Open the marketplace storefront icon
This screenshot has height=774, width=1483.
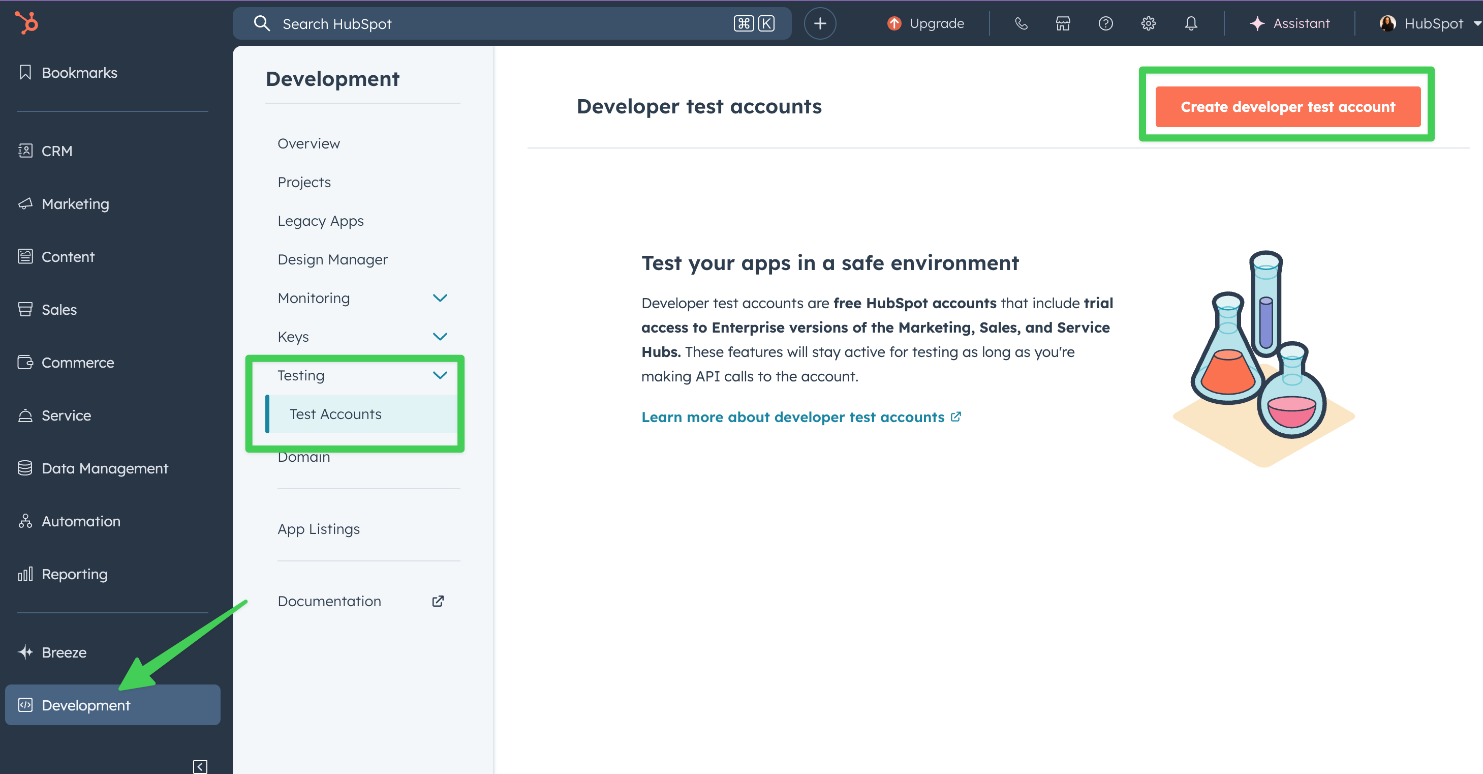tap(1063, 23)
